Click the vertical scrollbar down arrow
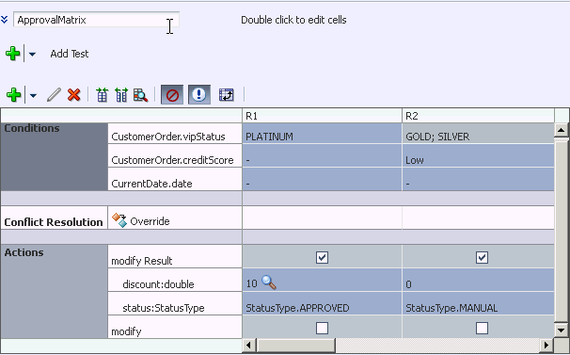 (561, 331)
